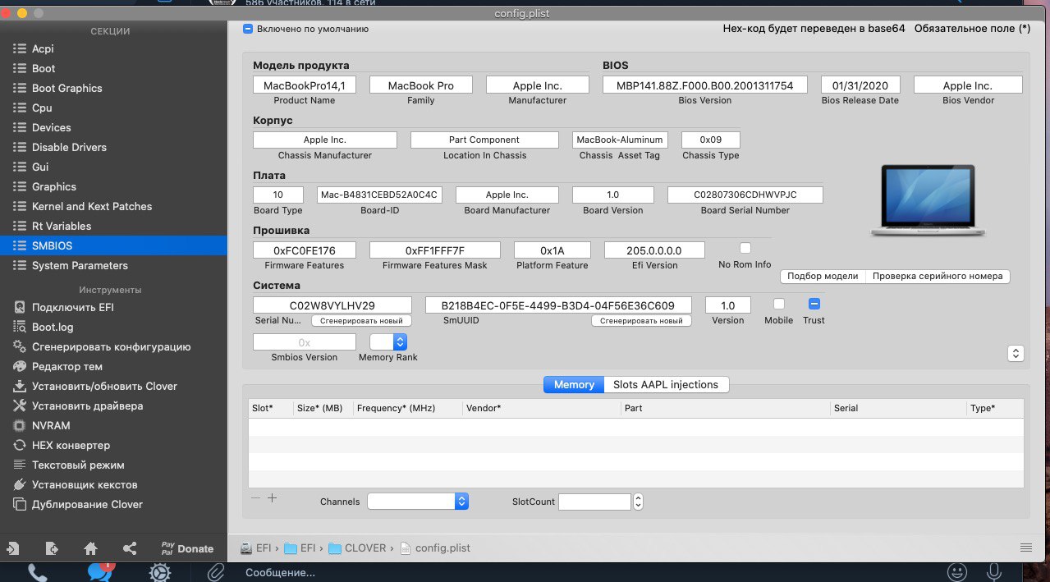Open Установить драйвера tool
Viewport: 1050px width, 582px height.
point(113,406)
